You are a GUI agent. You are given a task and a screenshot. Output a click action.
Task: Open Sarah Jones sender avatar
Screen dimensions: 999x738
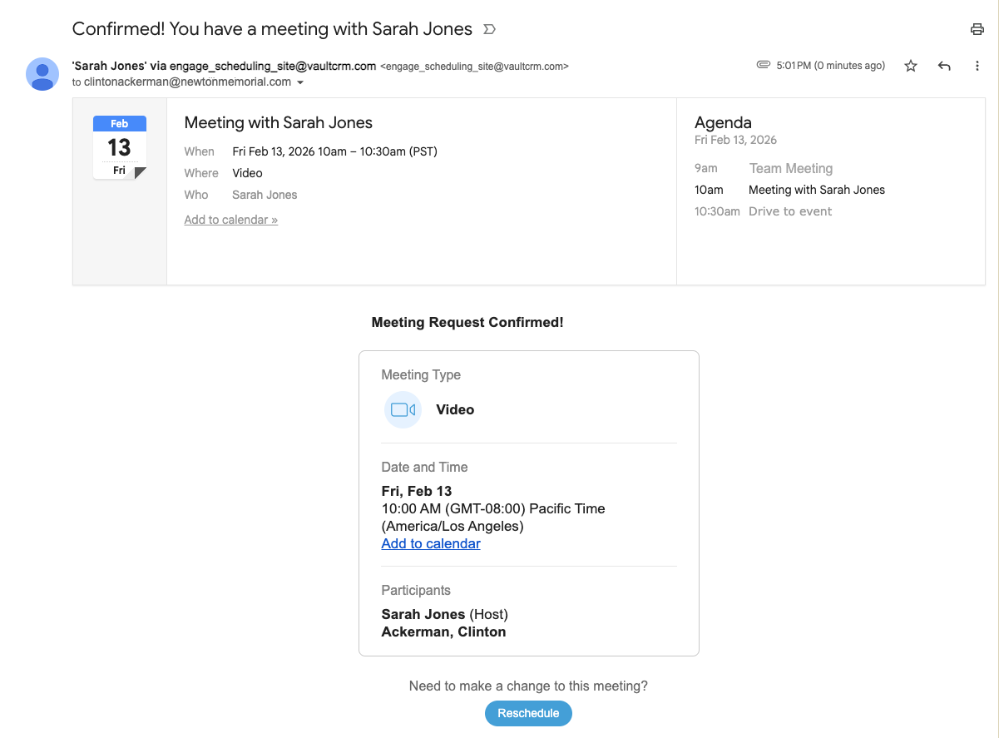click(42, 74)
